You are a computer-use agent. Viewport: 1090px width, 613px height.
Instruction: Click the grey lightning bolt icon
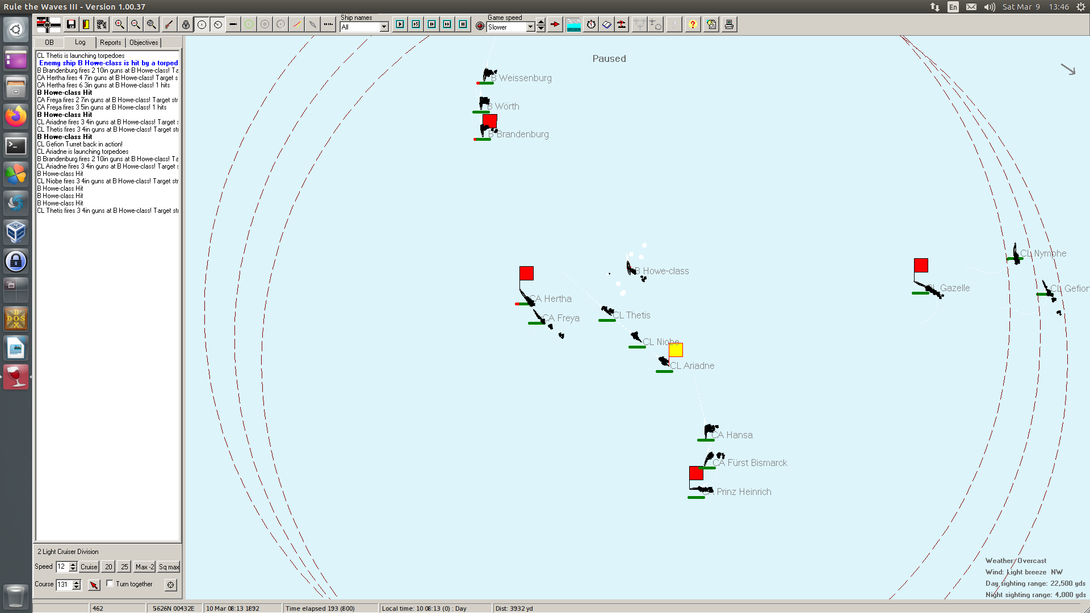click(674, 24)
